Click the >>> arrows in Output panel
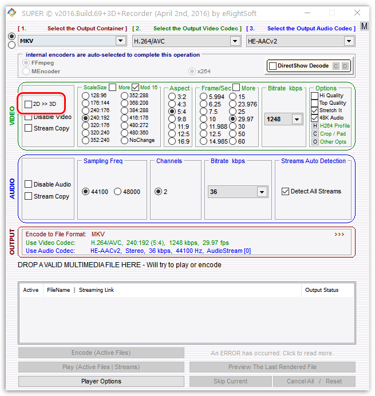Screen dimensions: 375x396 coord(340,234)
